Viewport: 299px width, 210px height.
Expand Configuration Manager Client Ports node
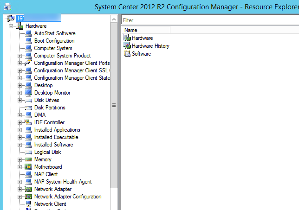[19, 63]
